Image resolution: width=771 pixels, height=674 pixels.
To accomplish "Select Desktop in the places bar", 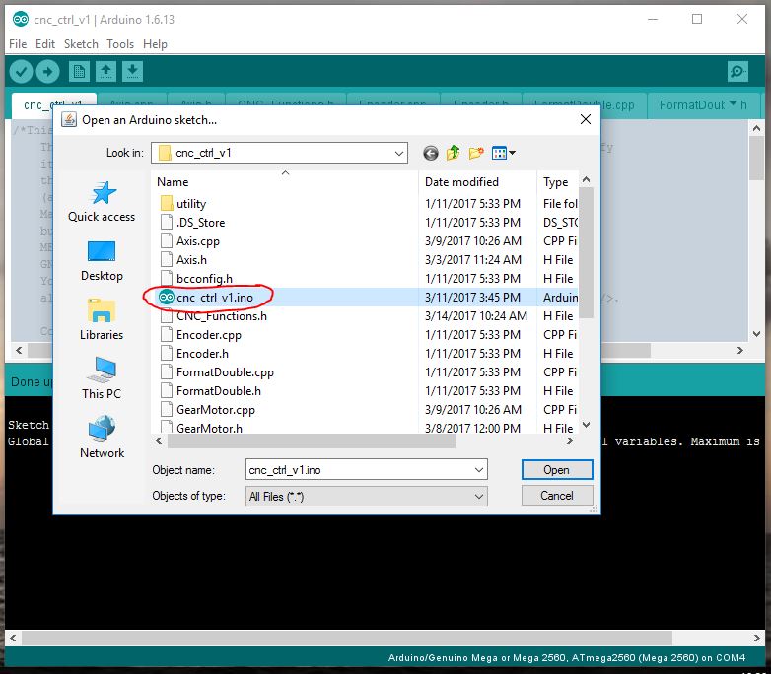I will point(102,261).
